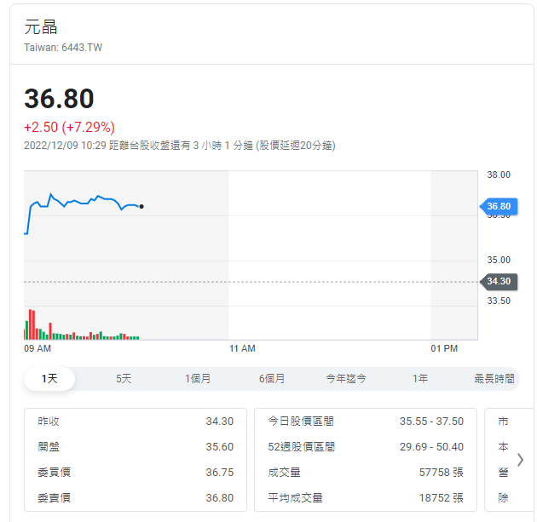Click the 11 AM time axis label
The height and width of the screenshot is (522, 537).
point(242,348)
